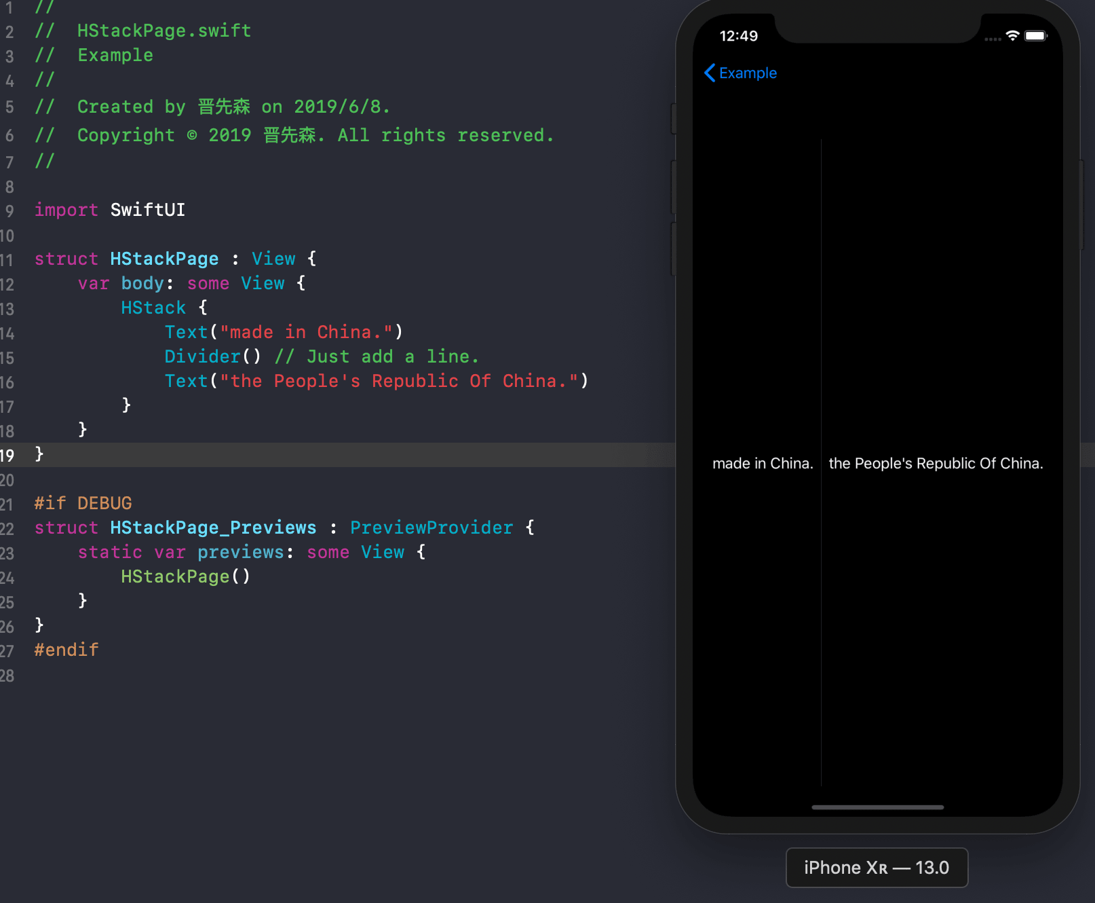Click "the People's Republic Of China." label in simulator

coord(936,463)
